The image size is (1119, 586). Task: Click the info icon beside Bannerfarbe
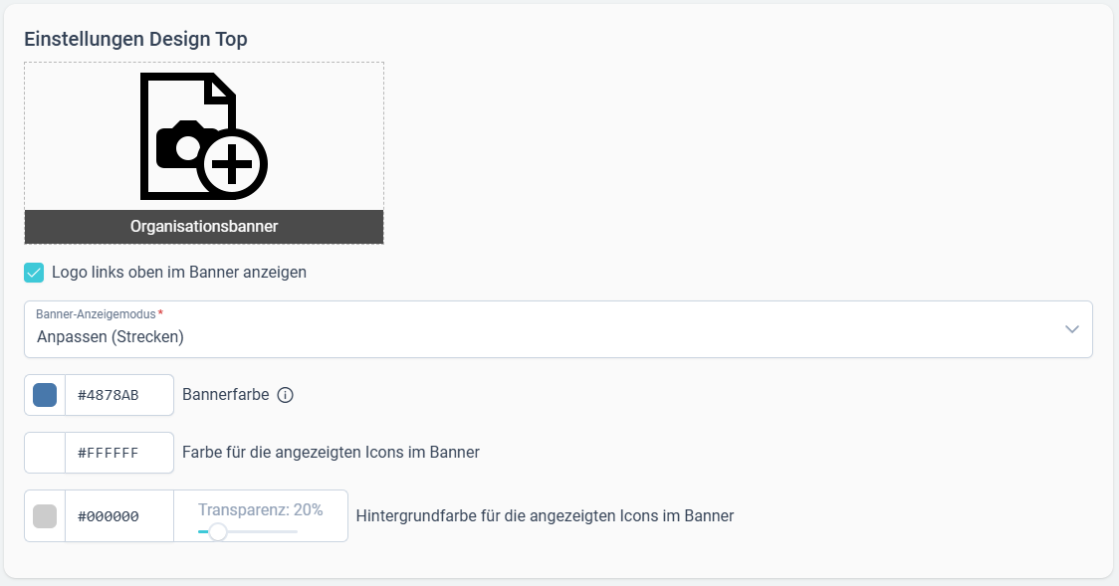(x=286, y=395)
